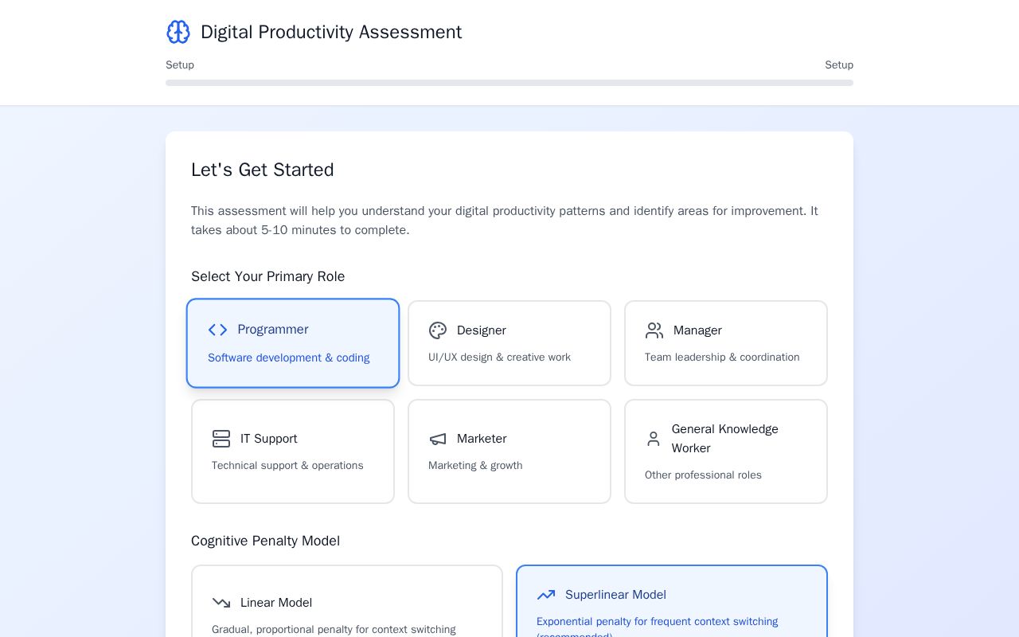This screenshot has height=637, width=1019.
Task: Click the Let's Get Started heading
Action: (263, 170)
